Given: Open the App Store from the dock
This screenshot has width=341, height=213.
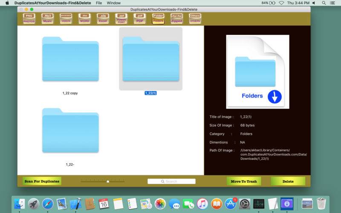Looking at the screenshot, I should [231, 204].
